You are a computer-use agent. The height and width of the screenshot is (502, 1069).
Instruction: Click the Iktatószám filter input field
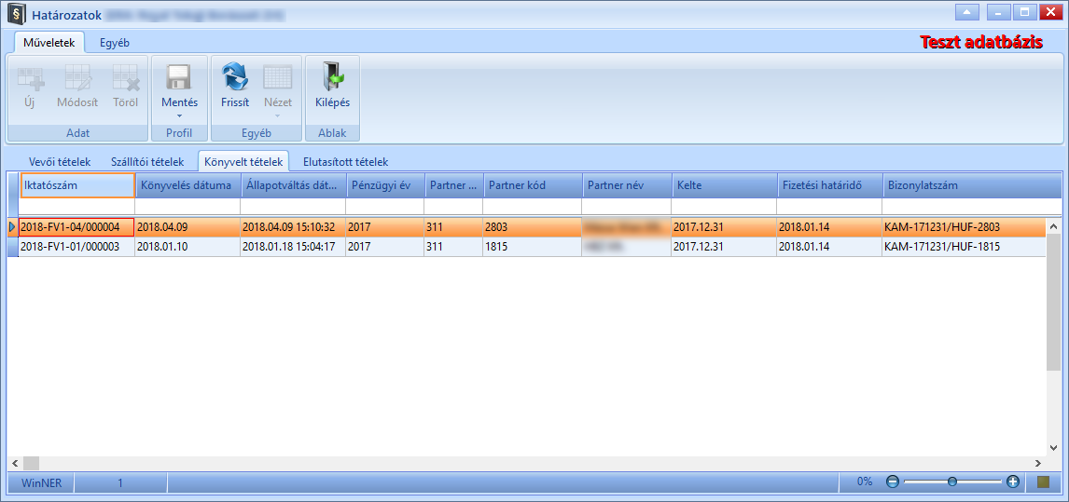pos(77,207)
